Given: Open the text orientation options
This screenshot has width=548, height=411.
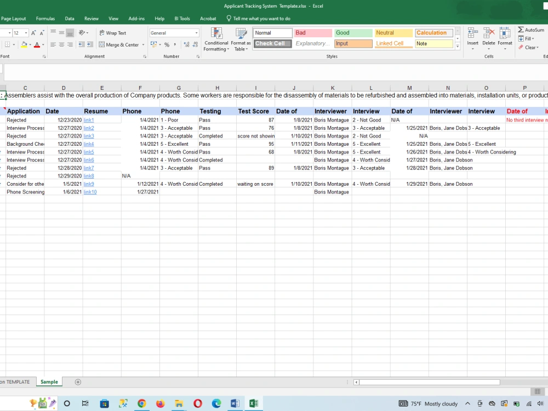Looking at the screenshot, I should (x=83, y=33).
